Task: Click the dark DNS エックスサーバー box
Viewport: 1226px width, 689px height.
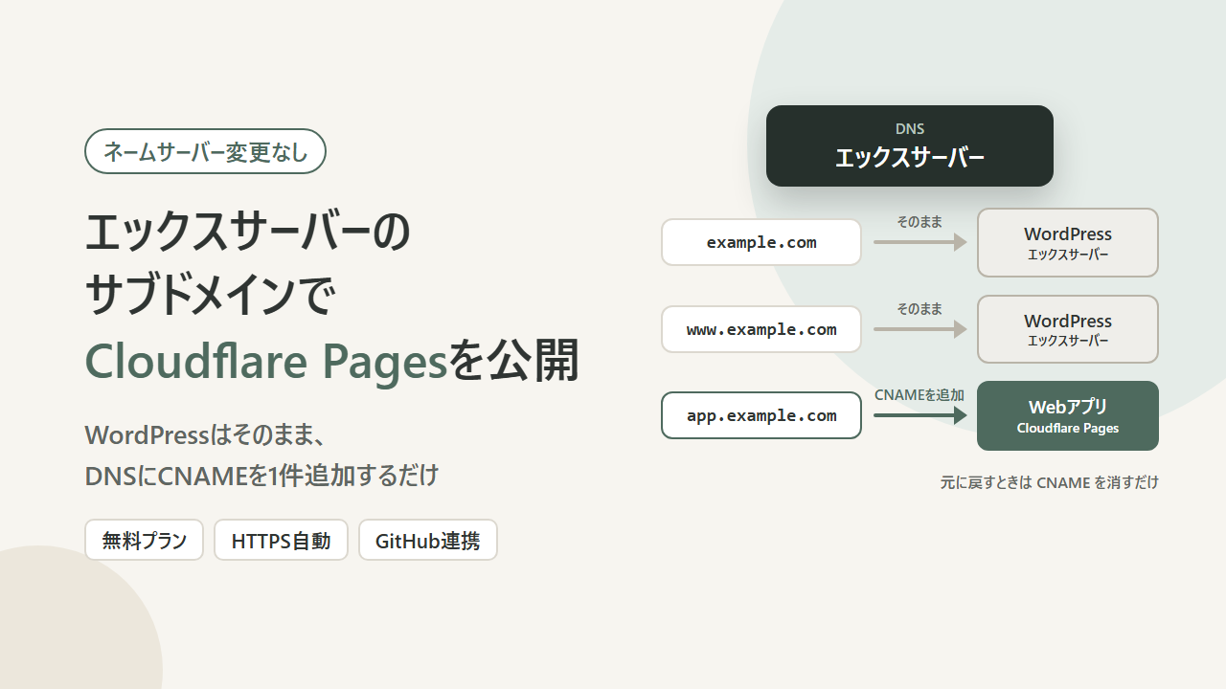Action: tap(910, 145)
